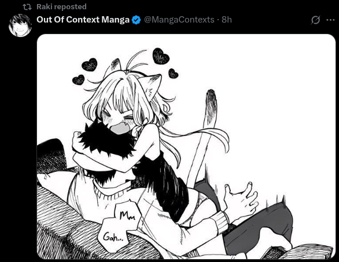Click the cat girl's right cat ear

click(153, 86)
